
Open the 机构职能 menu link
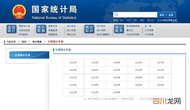click(x=23, y=34)
